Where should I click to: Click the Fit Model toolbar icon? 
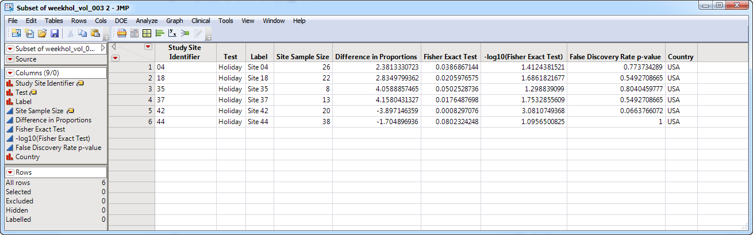185,33
